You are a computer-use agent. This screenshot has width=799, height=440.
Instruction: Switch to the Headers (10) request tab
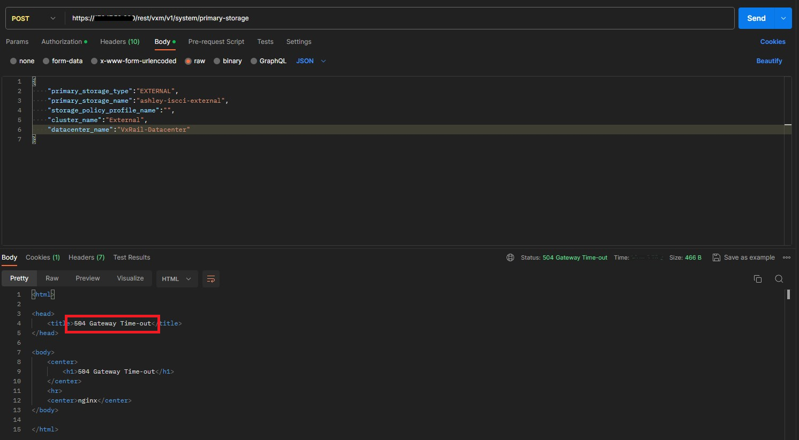click(119, 42)
